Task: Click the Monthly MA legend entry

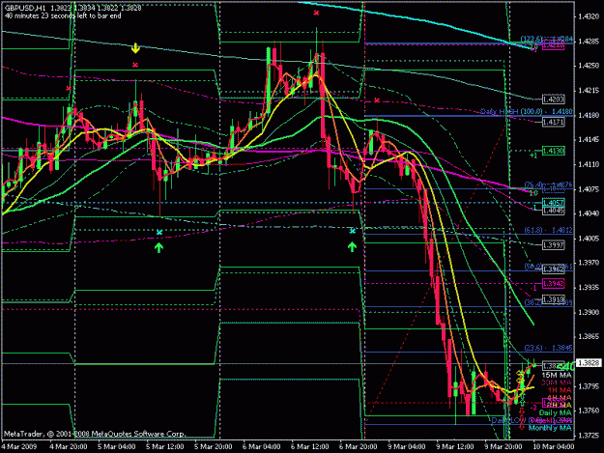Action: pyautogui.click(x=550, y=428)
